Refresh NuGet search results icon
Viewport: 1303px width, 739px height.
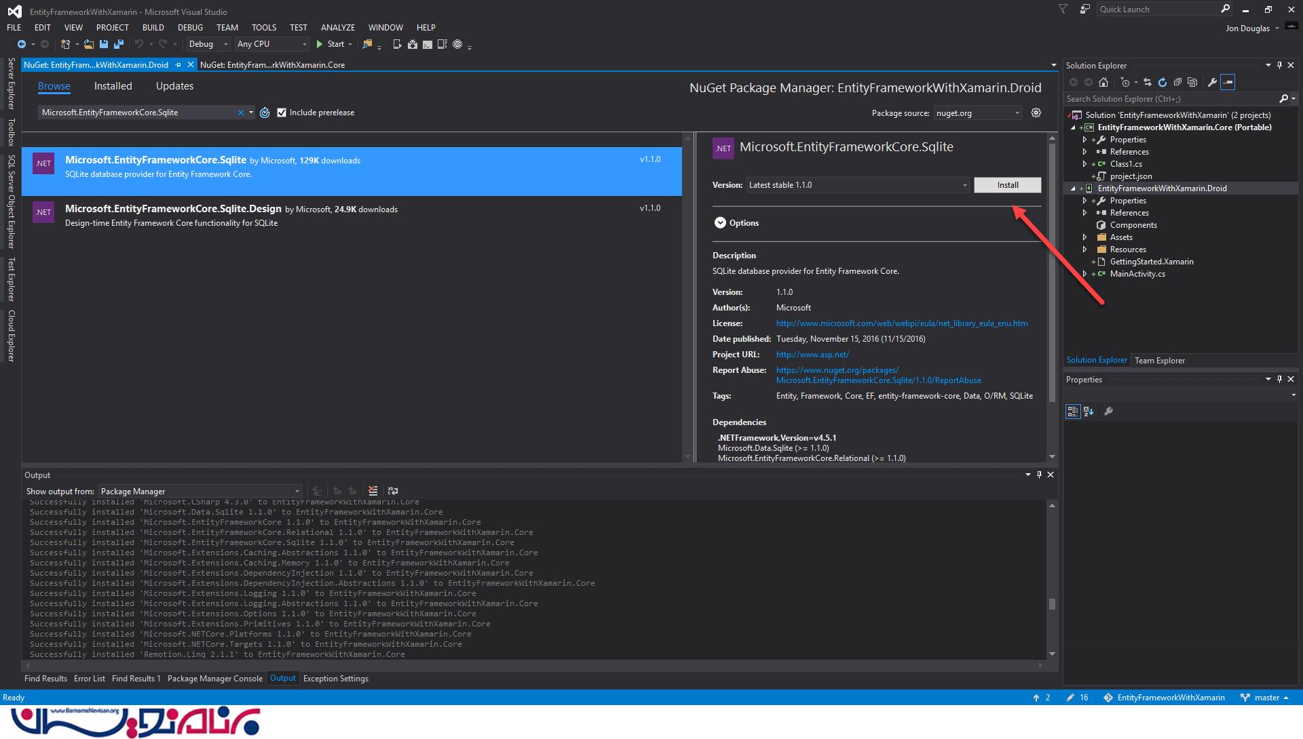pos(265,113)
